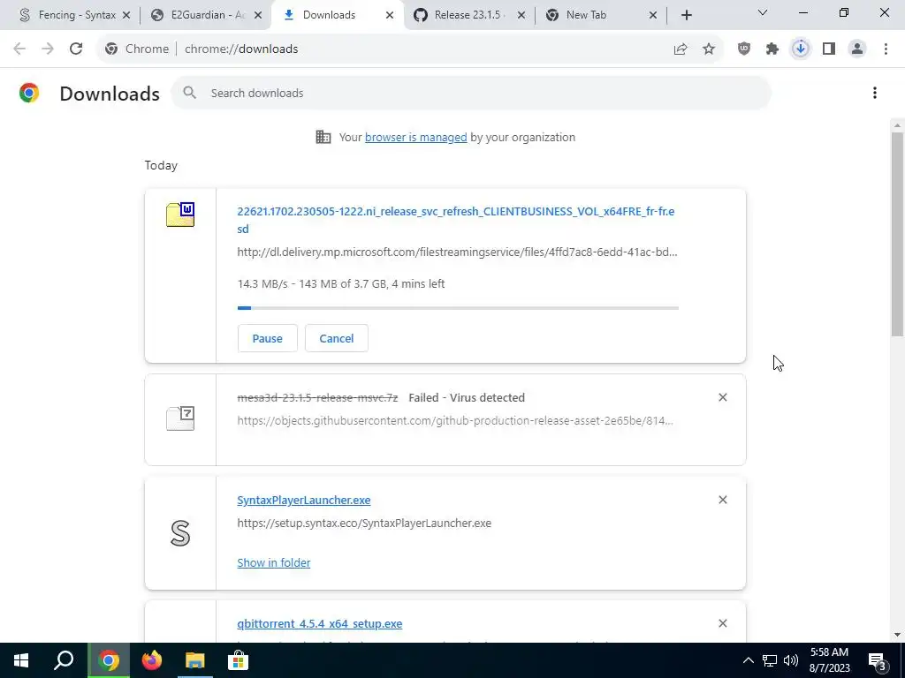Click the .esd file type icon

(180, 215)
